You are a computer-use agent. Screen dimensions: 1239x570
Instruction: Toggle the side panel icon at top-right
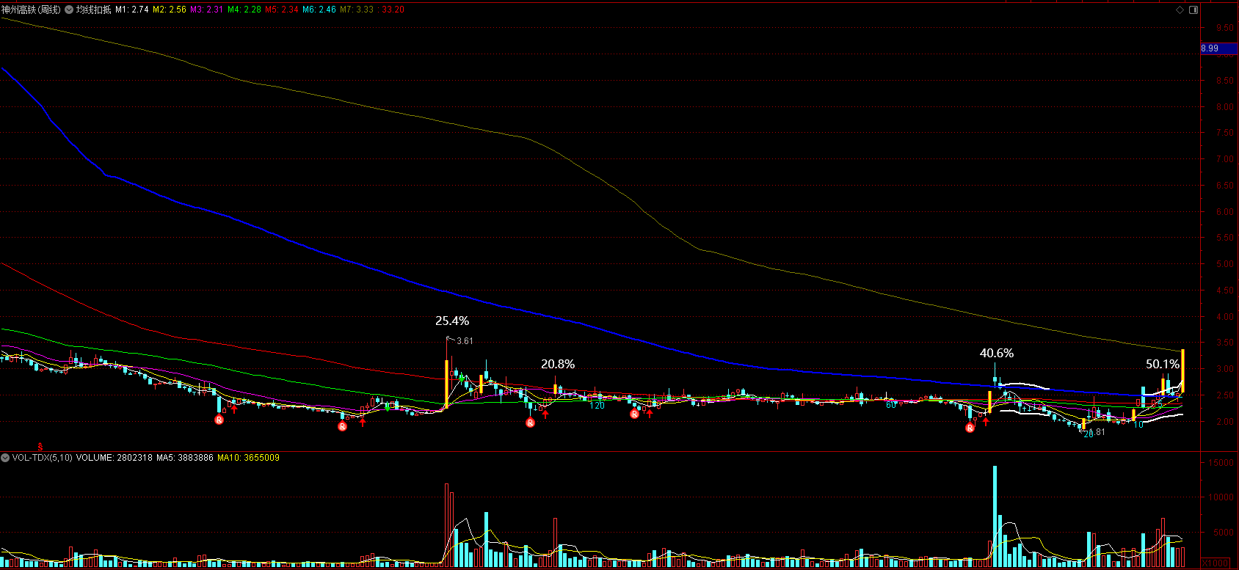point(1193,10)
